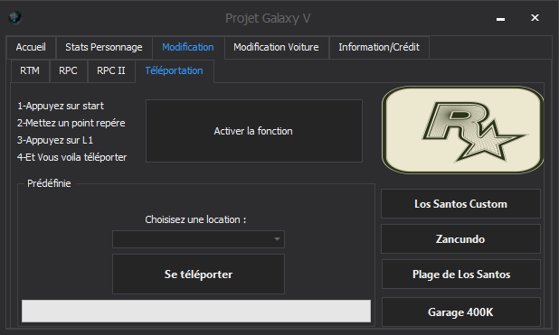Click the Garage 400K button
This screenshot has height=335, width=559.
pyautogui.click(x=461, y=312)
